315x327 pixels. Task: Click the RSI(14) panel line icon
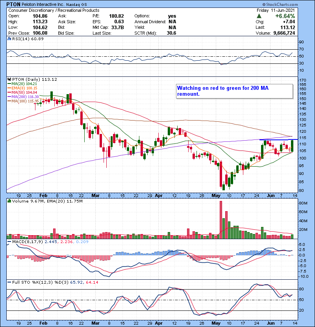coord(9,39)
